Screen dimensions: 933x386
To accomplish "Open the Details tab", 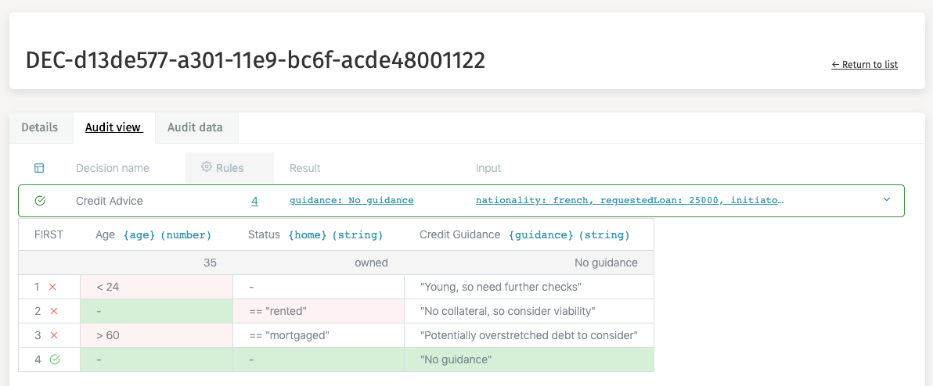I will [40, 127].
